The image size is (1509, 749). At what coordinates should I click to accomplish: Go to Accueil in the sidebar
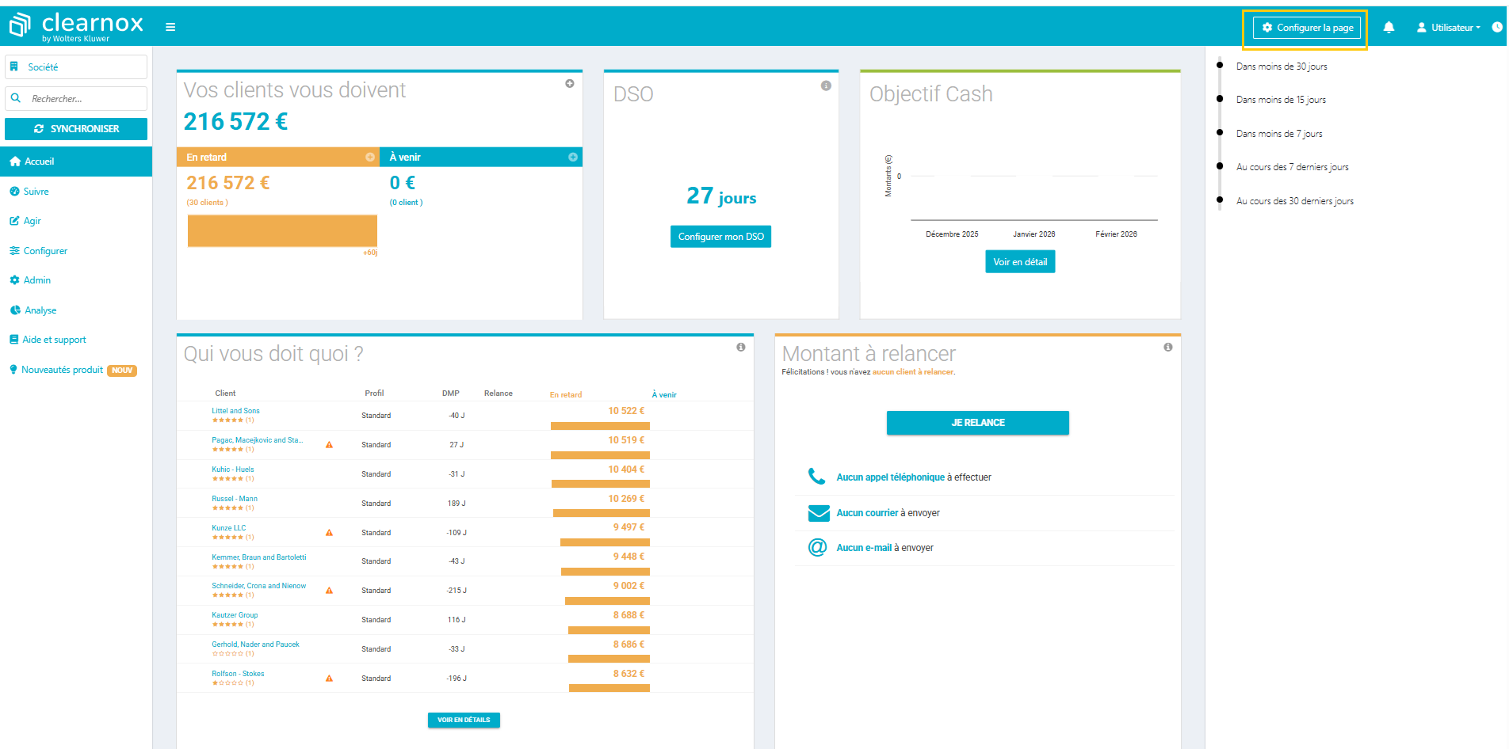click(x=76, y=162)
